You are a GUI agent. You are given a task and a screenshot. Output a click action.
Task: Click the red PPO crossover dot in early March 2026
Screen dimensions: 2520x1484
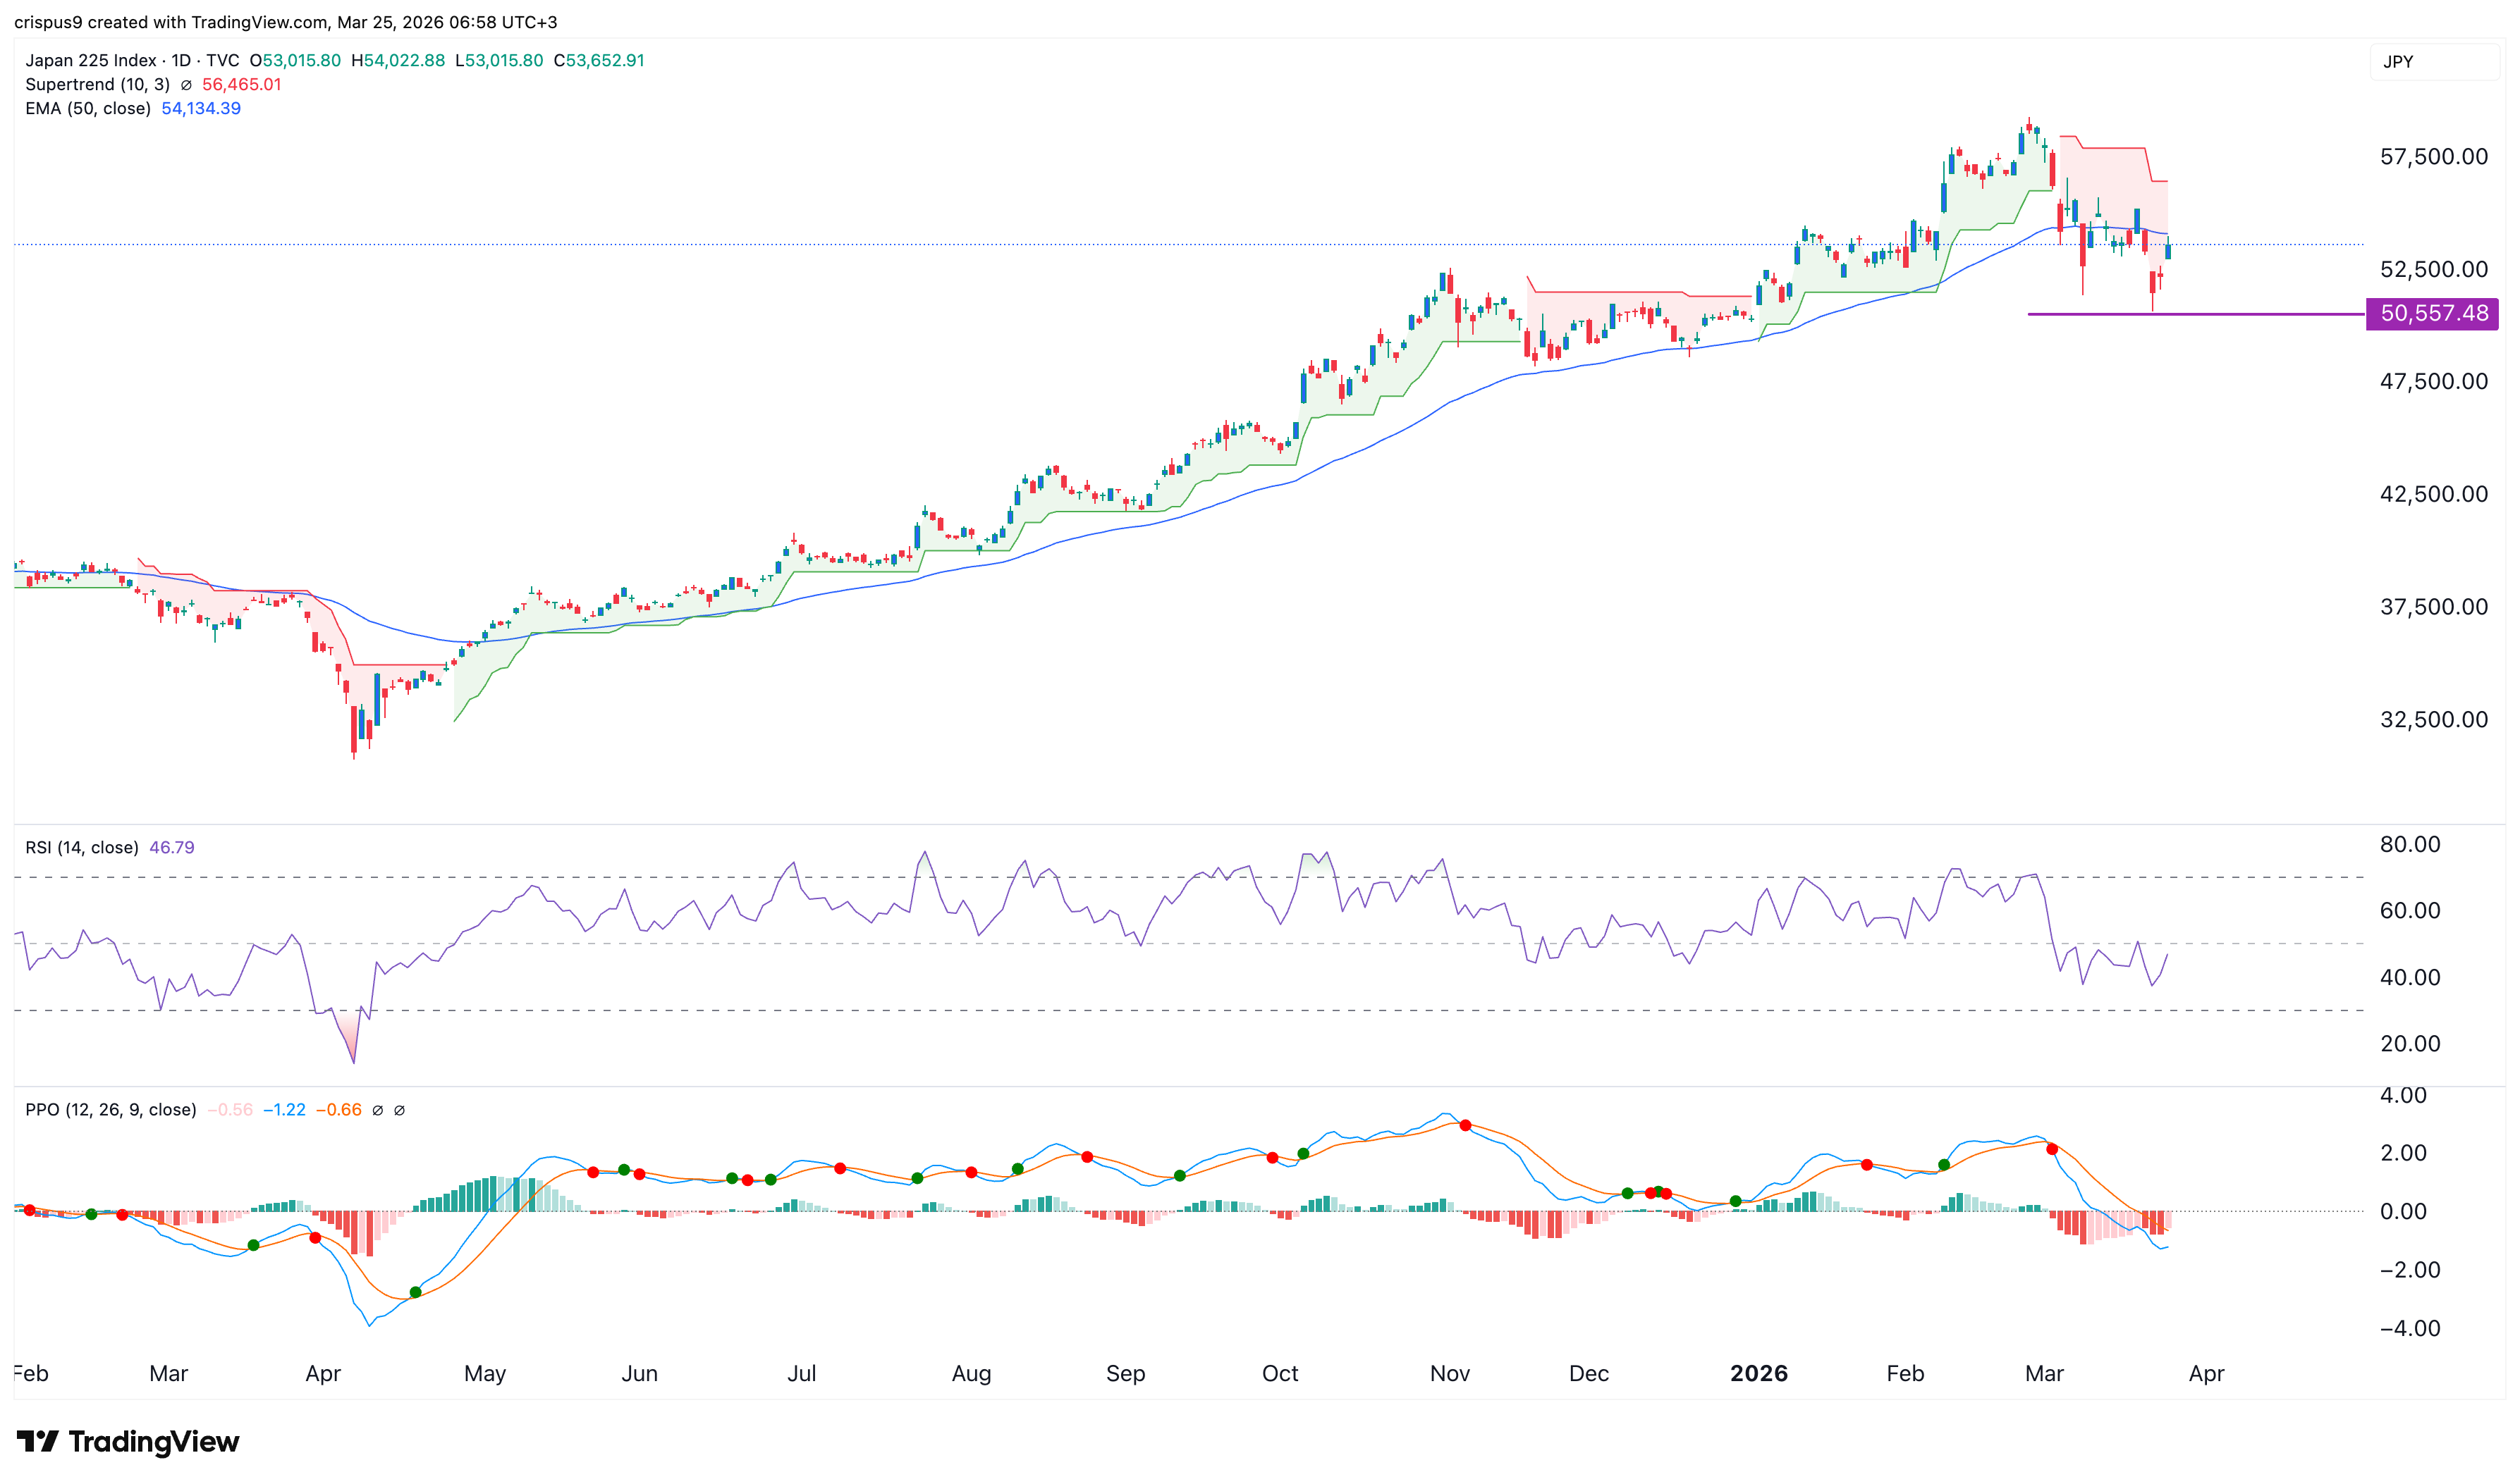2052,1149
